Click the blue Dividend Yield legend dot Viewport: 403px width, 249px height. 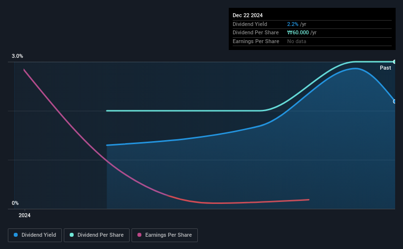16,235
